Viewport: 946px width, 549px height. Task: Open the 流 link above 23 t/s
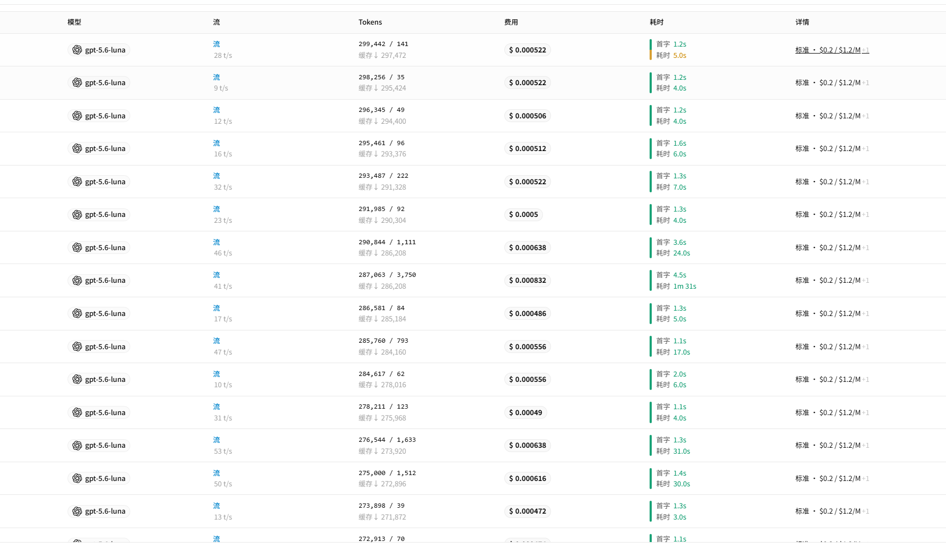tap(217, 209)
